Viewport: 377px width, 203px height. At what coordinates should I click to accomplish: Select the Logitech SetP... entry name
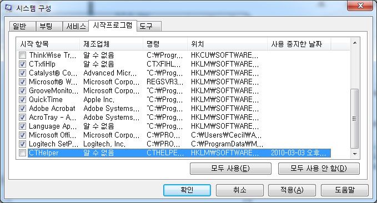53,144
